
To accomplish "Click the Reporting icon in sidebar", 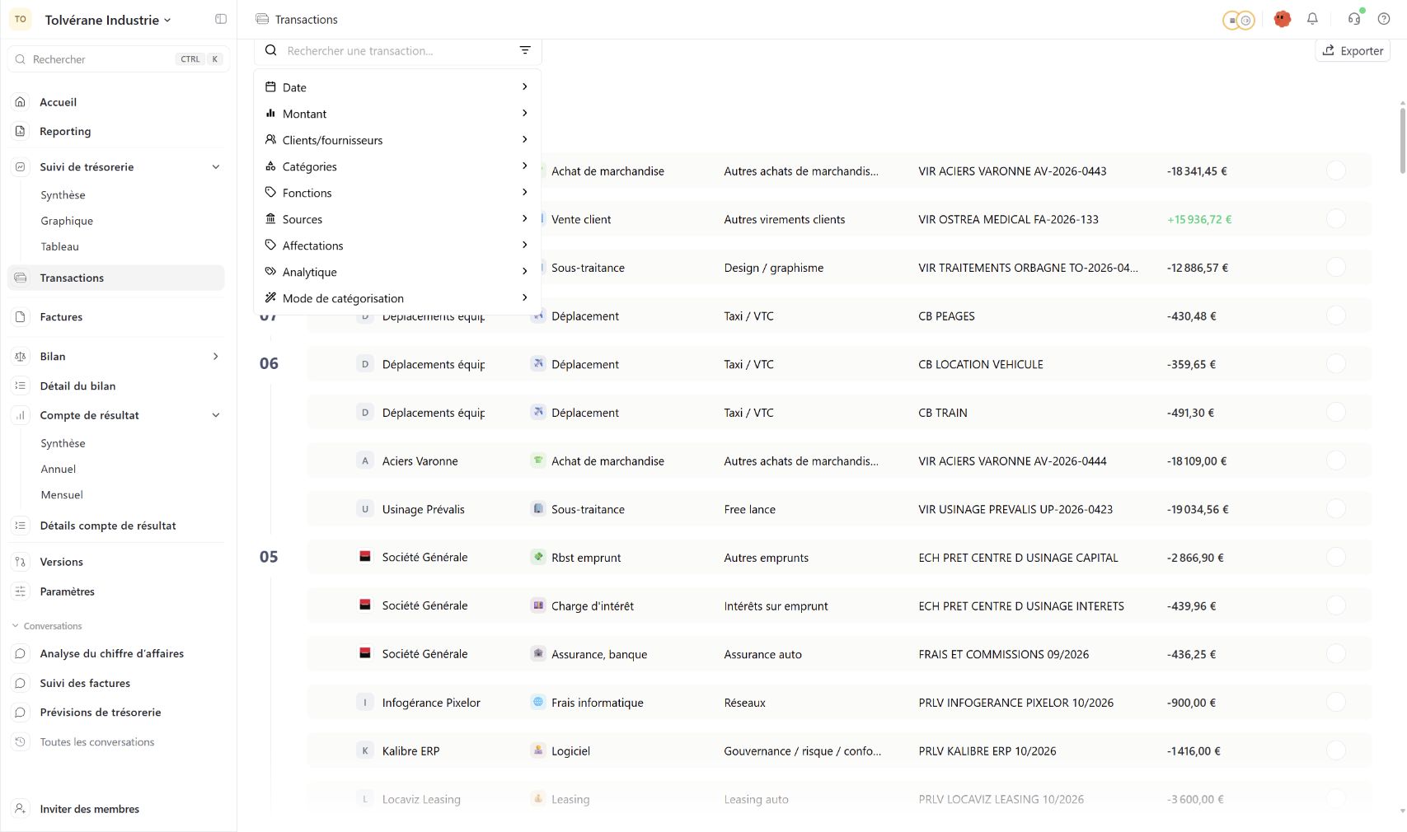I will click(21, 131).
